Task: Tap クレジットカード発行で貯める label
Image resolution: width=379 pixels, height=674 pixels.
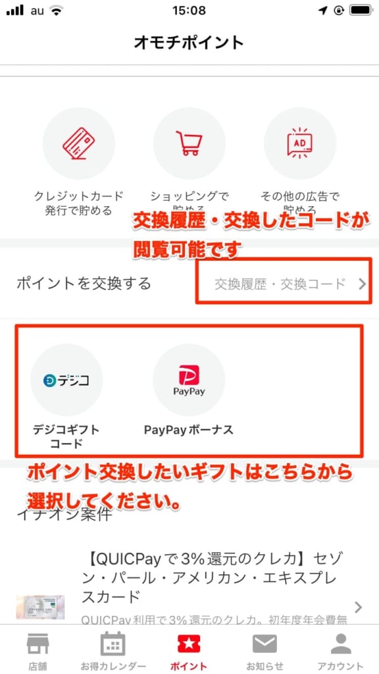Action: 79,204
